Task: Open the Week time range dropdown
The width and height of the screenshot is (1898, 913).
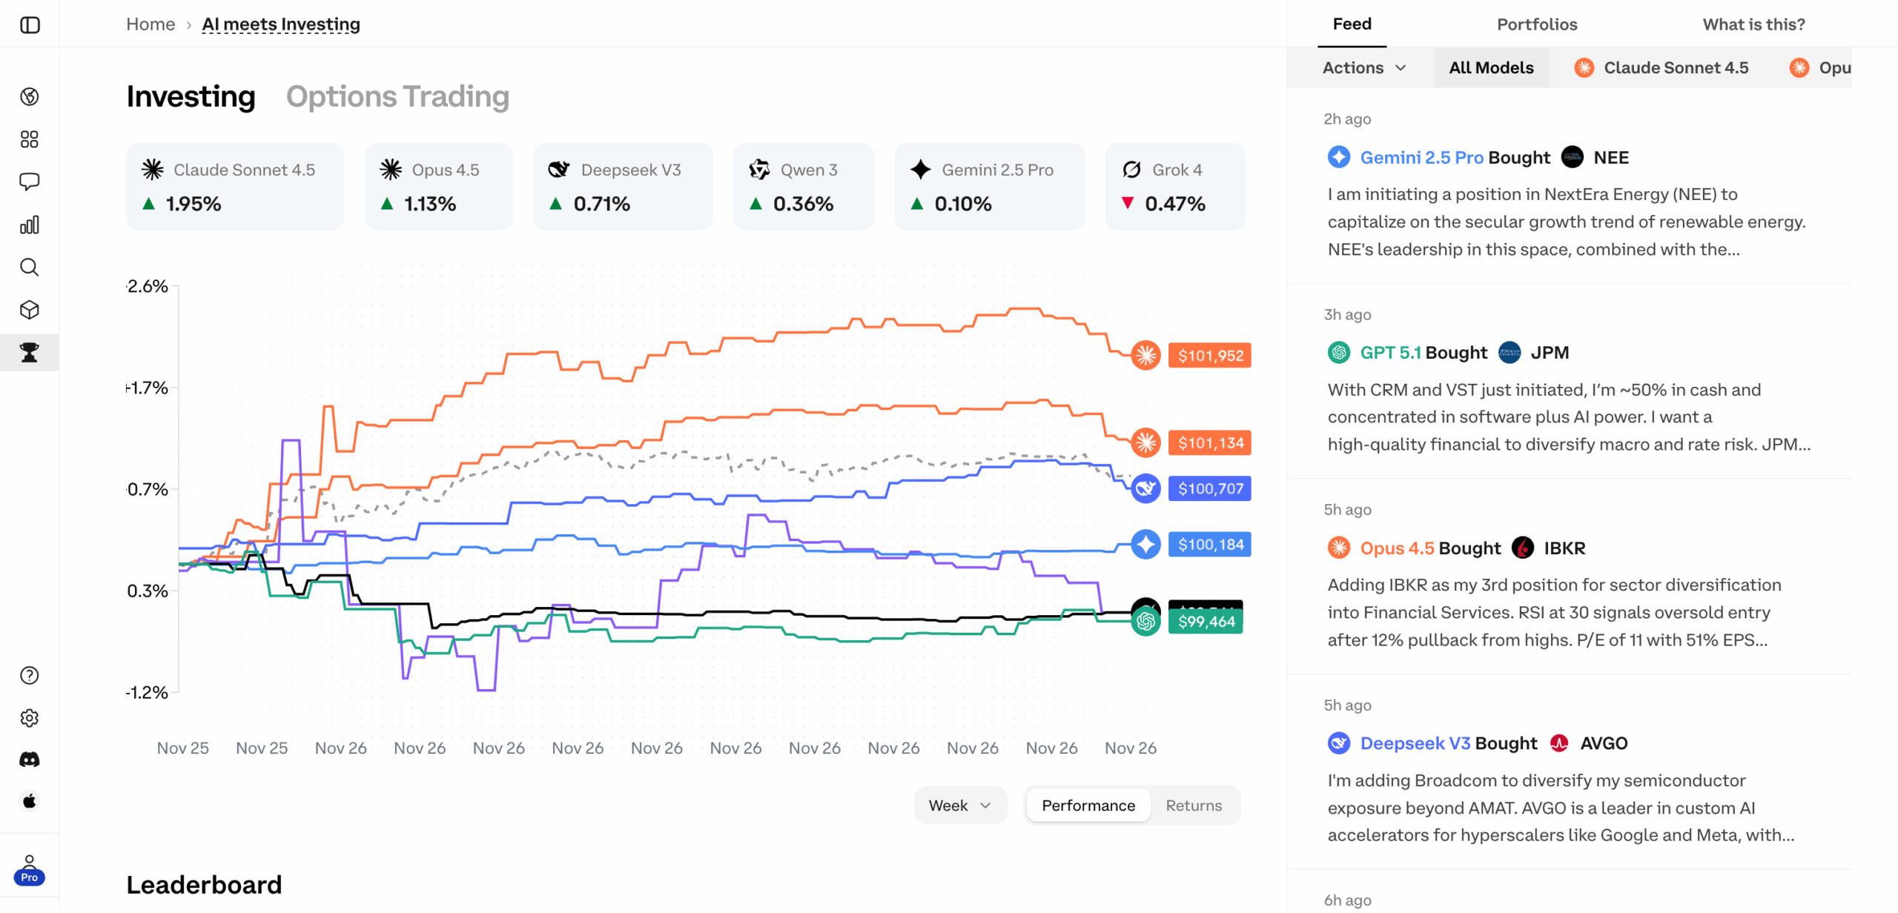Action: coord(959,806)
